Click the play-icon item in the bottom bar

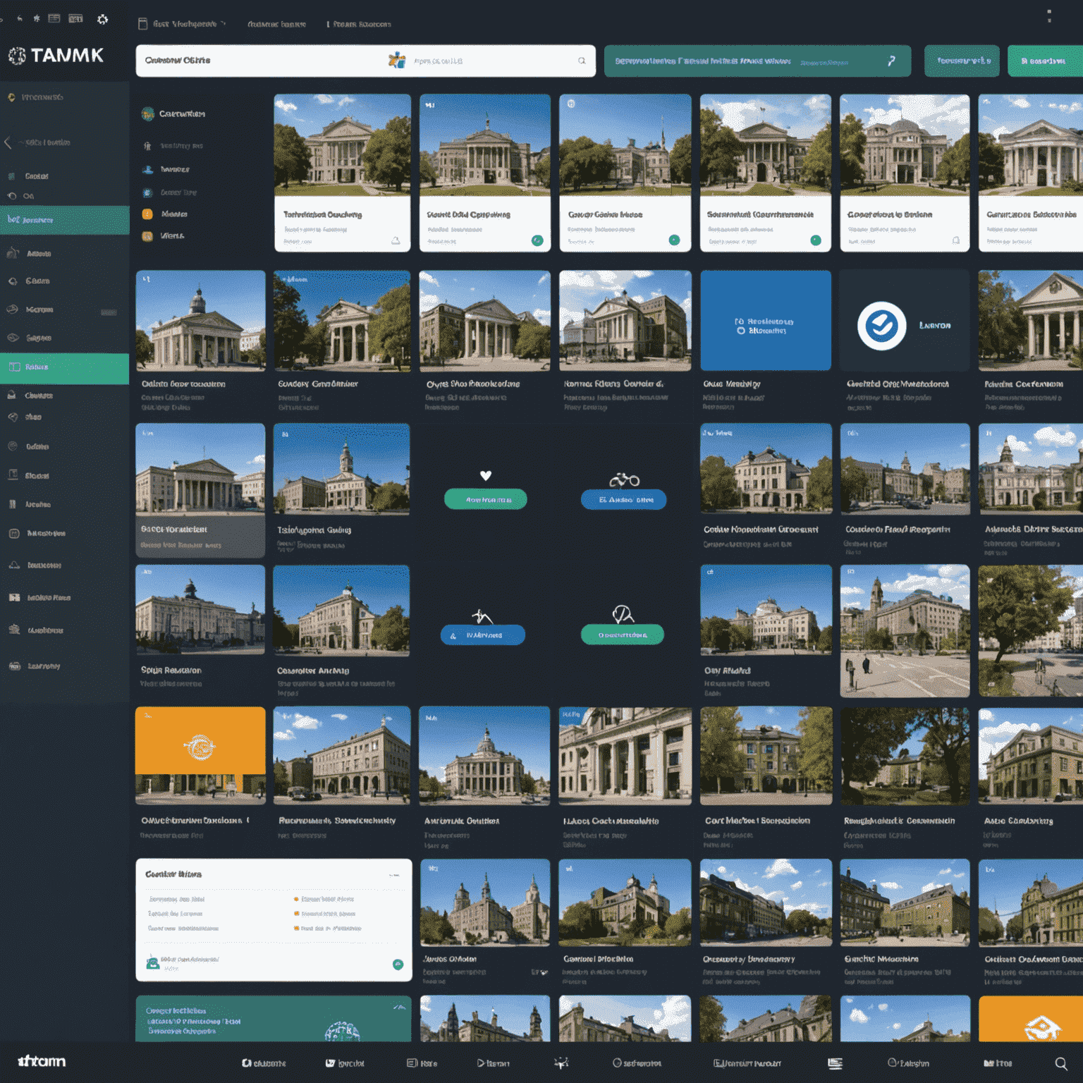[x=493, y=1063]
